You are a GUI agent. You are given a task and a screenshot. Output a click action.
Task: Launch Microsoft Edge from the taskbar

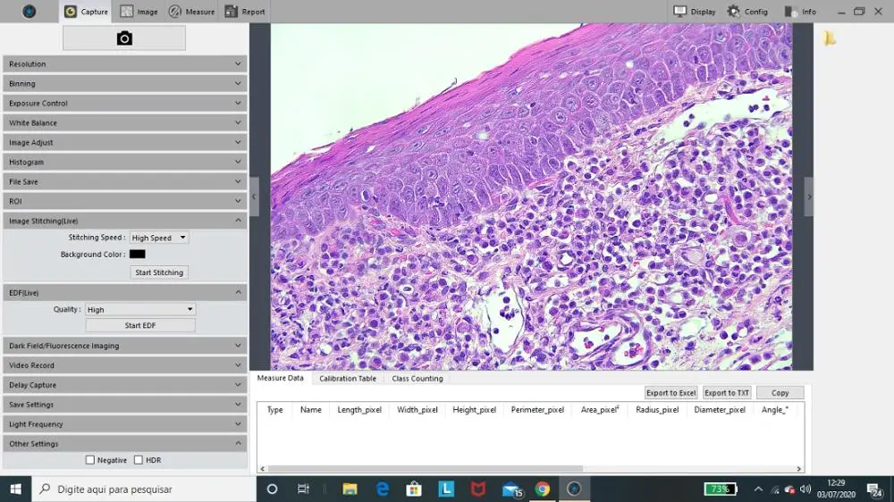(382, 489)
